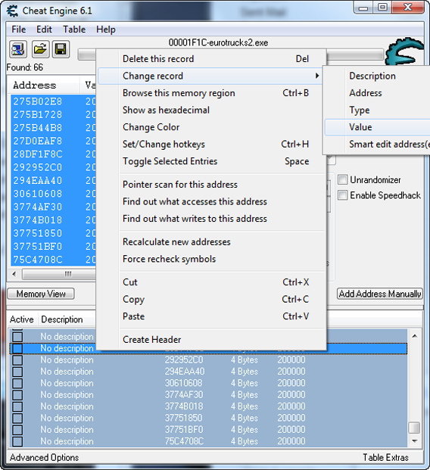Click left arrow of results scrollbar
430x470 pixels.
pos(14,274)
